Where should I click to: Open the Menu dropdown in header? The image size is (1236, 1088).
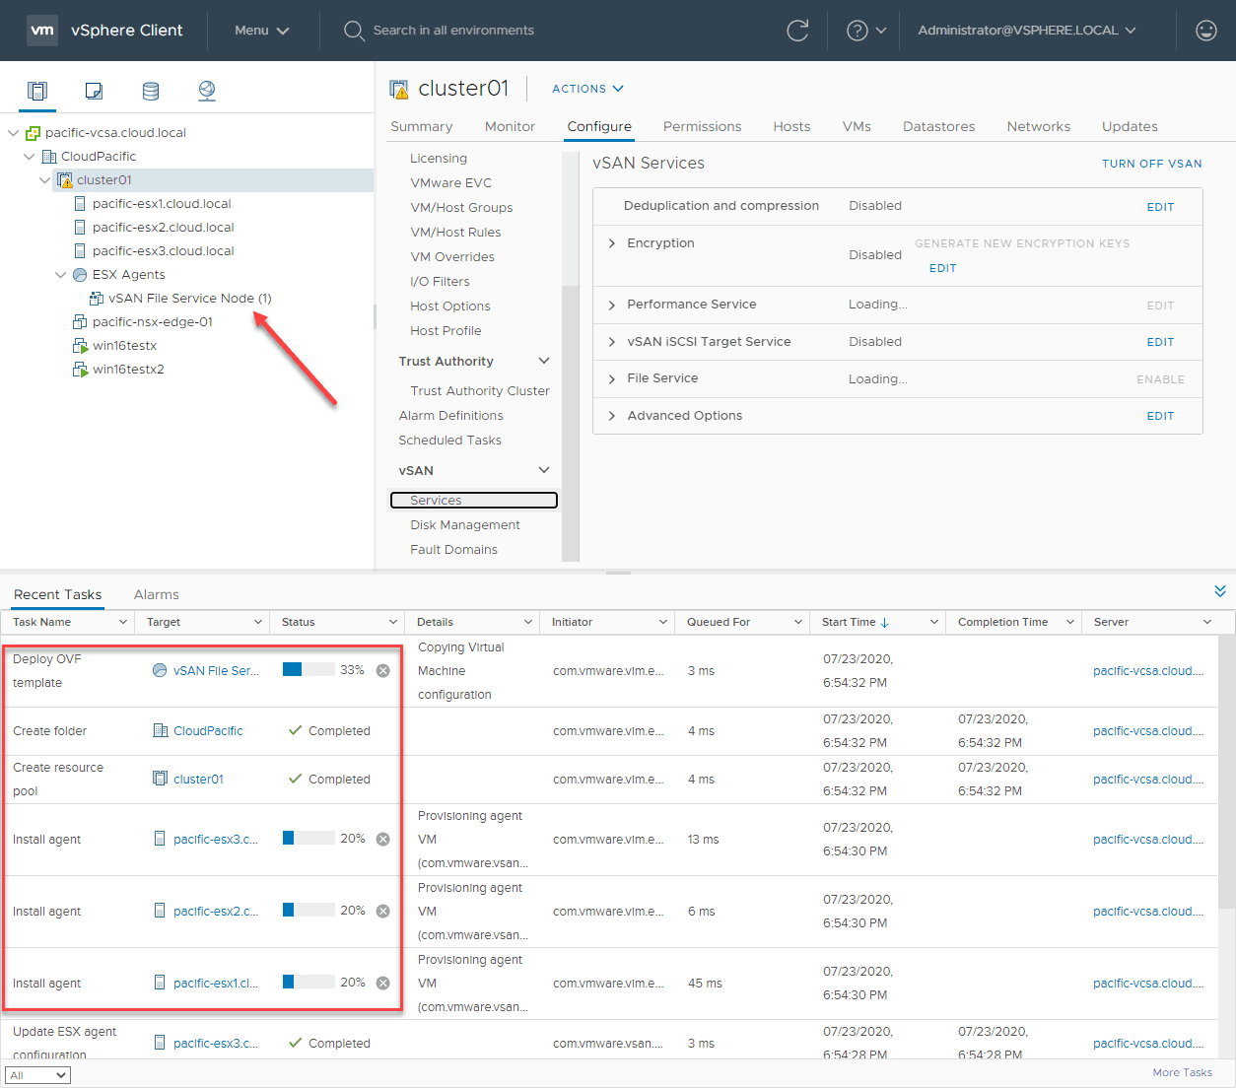[261, 31]
